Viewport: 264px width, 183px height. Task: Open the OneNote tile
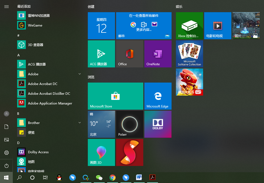[158, 54]
